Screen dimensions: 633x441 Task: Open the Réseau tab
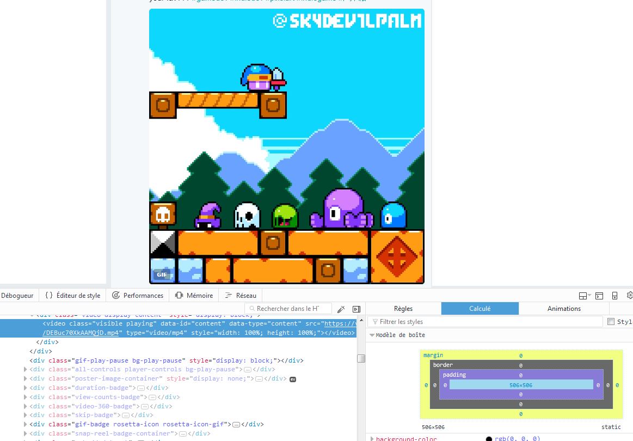tap(241, 295)
